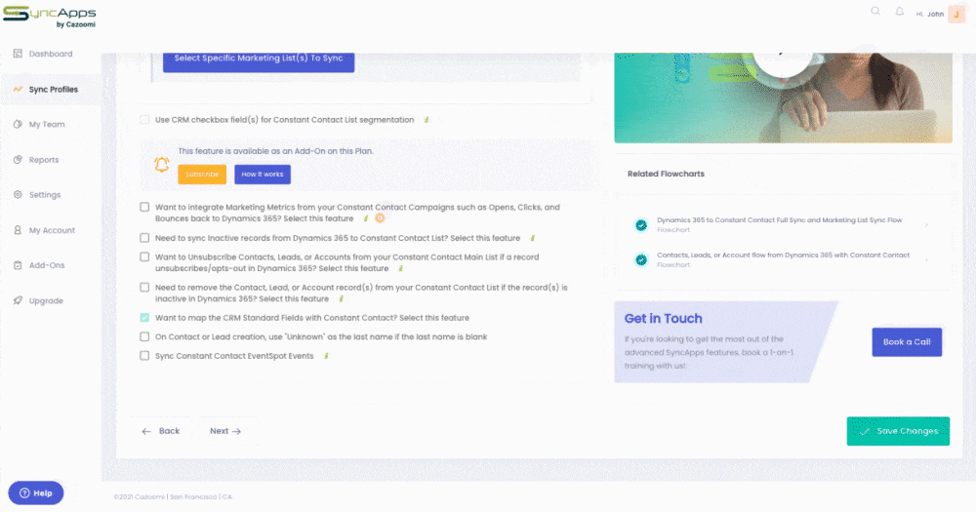The image size is (976, 512).
Task: Click the My Team sidebar icon
Action: coord(18,125)
